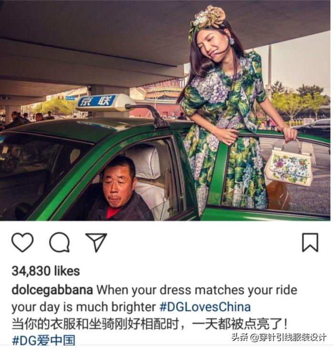View the 34,830 likes list

(45, 271)
